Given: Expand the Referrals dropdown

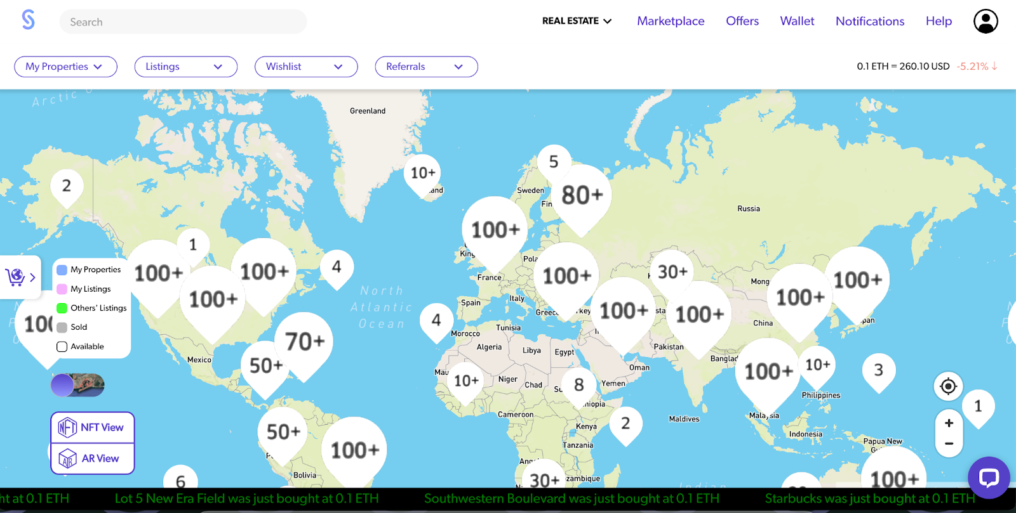Looking at the screenshot, I should [x=427, y=67].
